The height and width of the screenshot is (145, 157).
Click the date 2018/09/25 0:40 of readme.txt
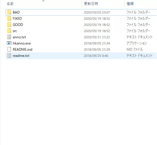point(96,56)
